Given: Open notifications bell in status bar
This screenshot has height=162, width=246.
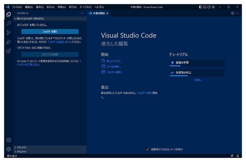Looking at the screenshot, I should 238,156.
